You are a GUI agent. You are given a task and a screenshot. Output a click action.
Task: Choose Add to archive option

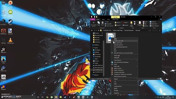point(124,68)
